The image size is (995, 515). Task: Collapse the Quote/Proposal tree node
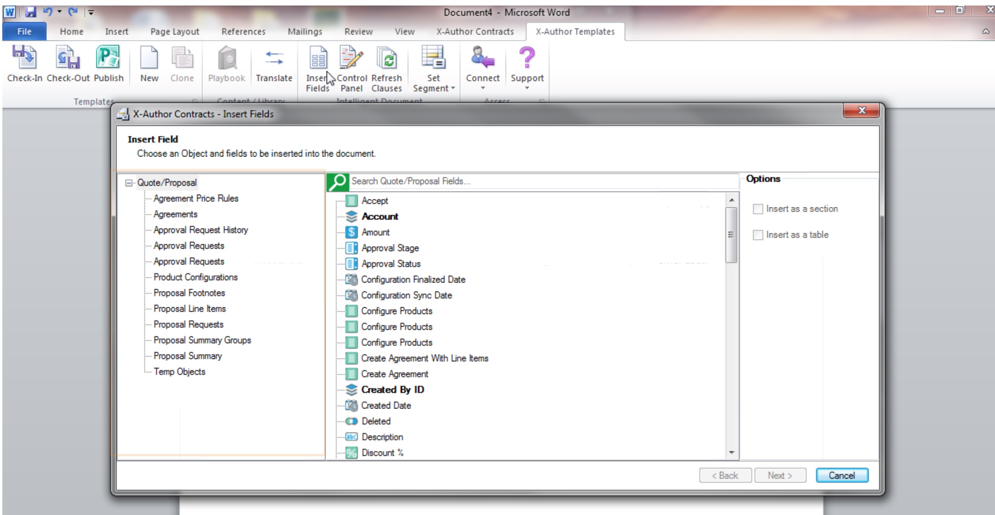(129, 183)
